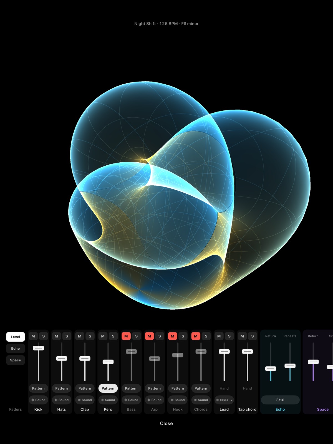Open the highlighted Perc Pattern button
The image size is (333, 444).
108,388
